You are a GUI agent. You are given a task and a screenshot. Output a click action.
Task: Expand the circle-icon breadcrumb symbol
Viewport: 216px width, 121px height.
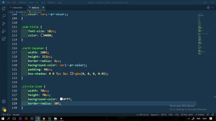pos(36,12)
